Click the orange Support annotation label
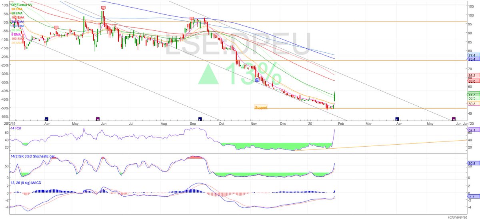This screenshot has height=219, width=480. [x=261, y=108]
